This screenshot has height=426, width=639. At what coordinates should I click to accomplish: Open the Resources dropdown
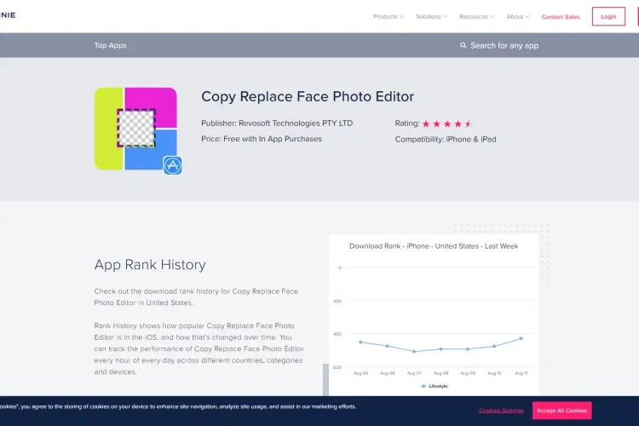click(477, 17)
